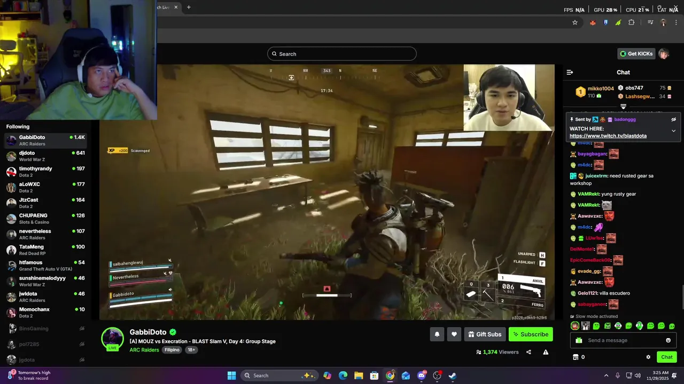This screenshot has height=384, width=684.
Task: Open the fox extension in Chrome toolbar
Action: click(592, 22)
